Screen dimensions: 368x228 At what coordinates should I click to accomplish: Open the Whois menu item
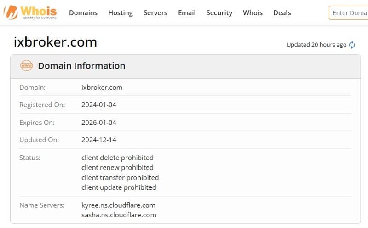[253, 13]
